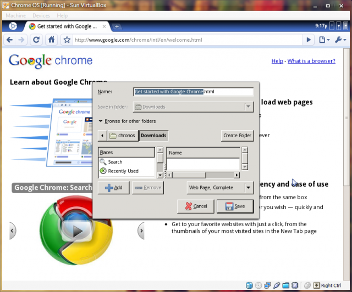Click VirtualBox mouse integration icon
Image resolution: width=352 pixels, height=292 pixels.
pos(307,285)
